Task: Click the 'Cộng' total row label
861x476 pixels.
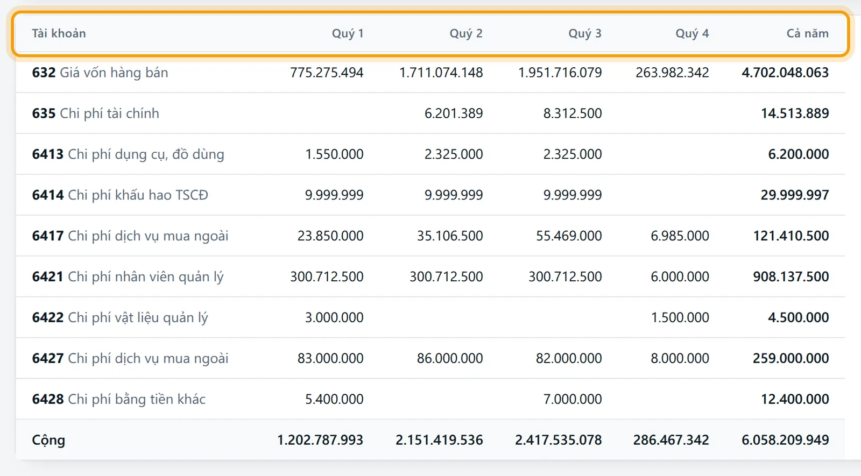Action: 48,440
